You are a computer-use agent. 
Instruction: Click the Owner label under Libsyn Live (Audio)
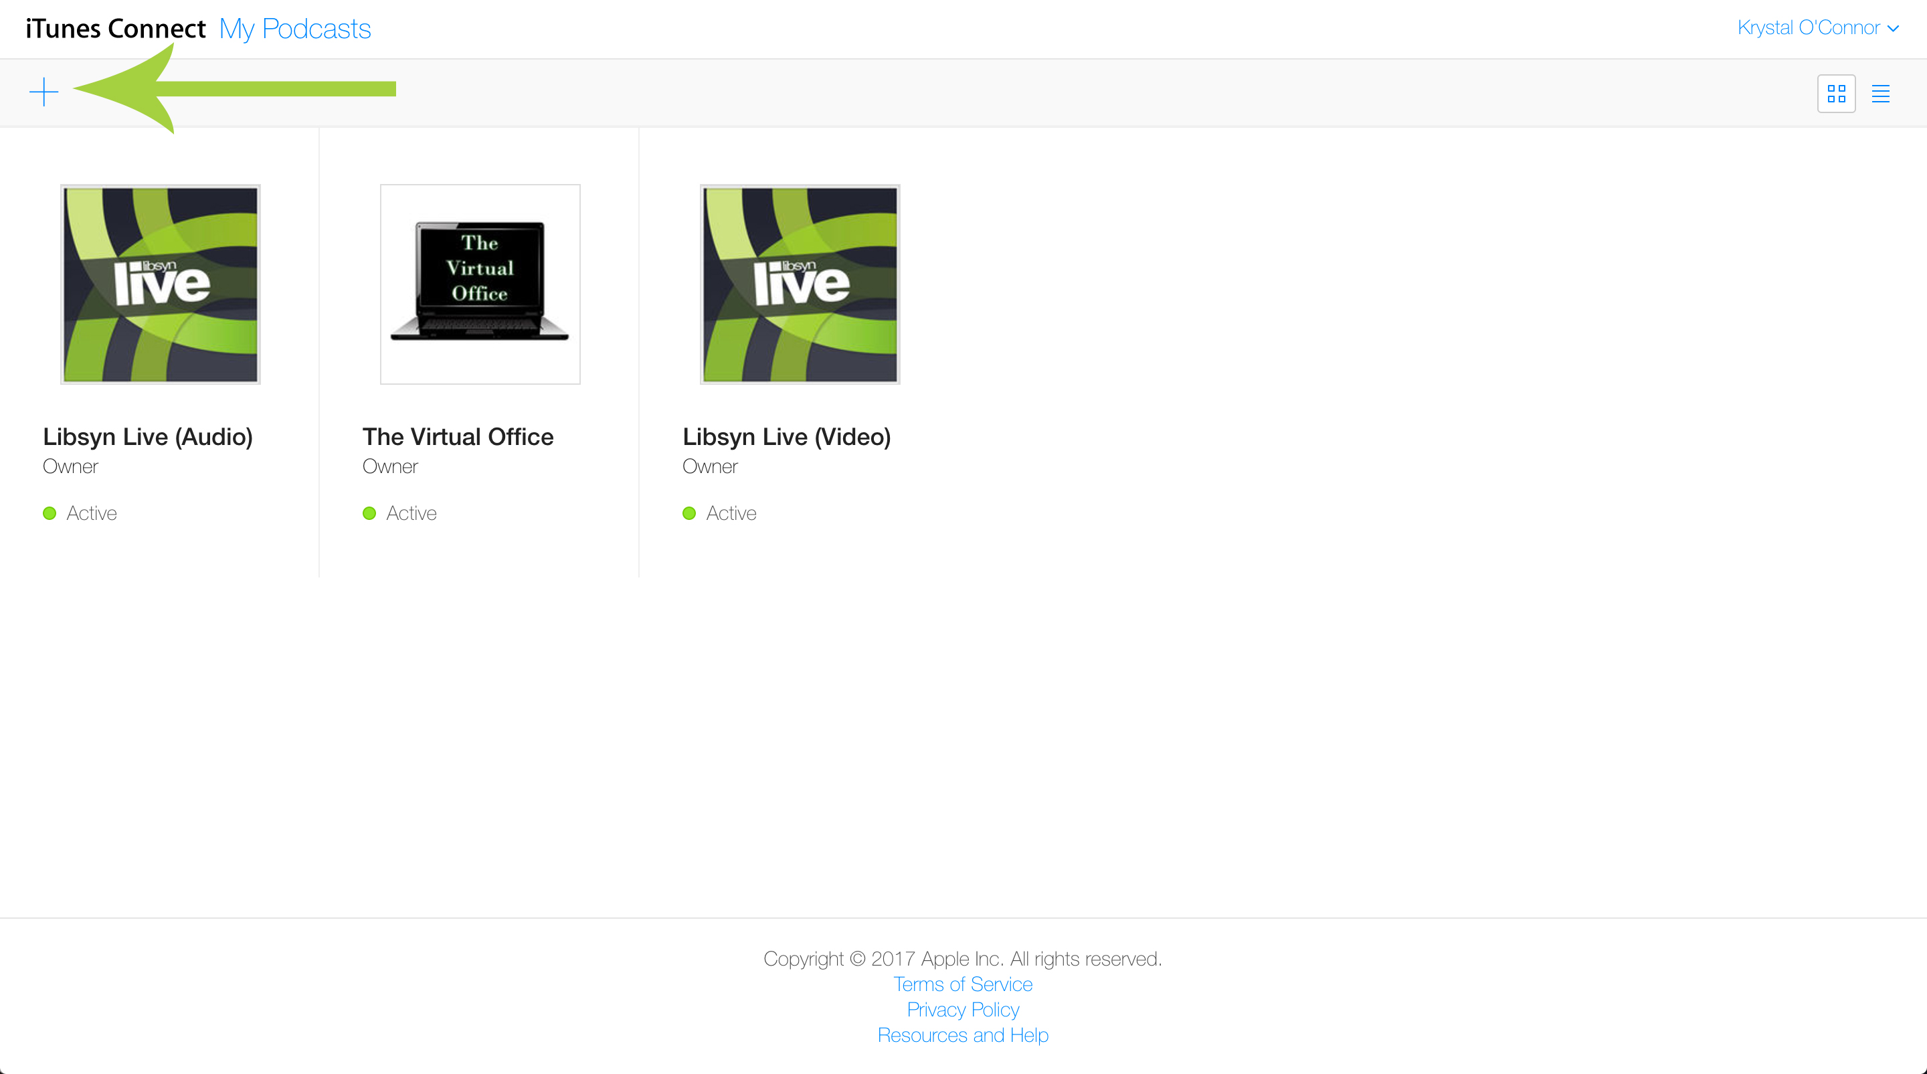click(x=70, y=466)
